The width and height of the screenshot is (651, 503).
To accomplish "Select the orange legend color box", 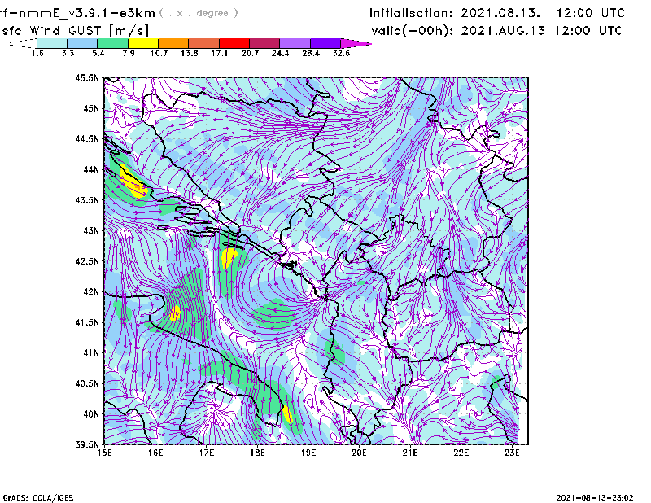I will 173,43.
